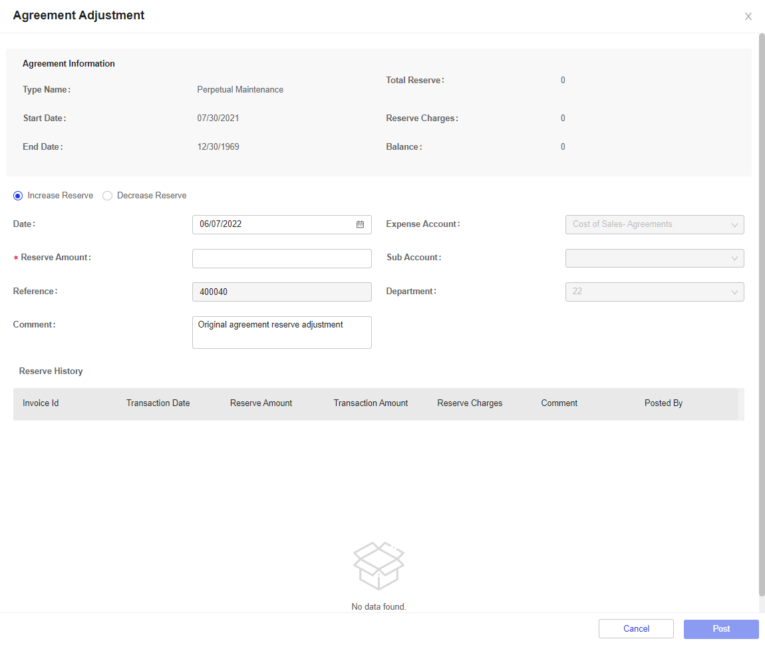This screenshot has width=765, height=645.
Task: Click the Date field showing 06/07/2022
Action: pyautogui.click(x=273, y=224)
